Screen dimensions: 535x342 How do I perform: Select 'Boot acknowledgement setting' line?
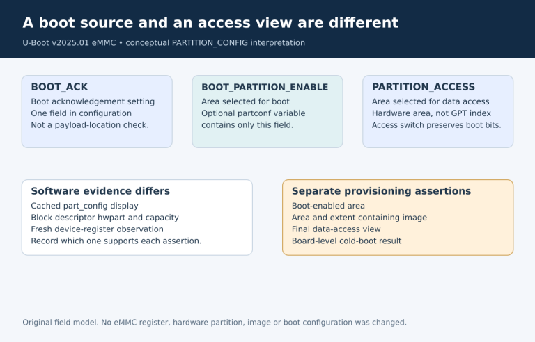point(93,101)
